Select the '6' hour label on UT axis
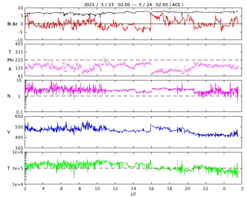 pyautogui.click(x=61, y=189)
